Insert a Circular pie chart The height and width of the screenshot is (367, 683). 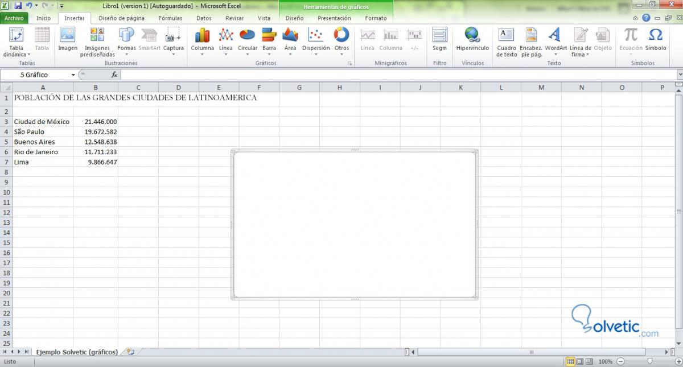[248, 42]
